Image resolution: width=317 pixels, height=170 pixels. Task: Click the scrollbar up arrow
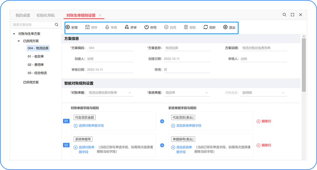pyautogui.click(x=304, y=37)
